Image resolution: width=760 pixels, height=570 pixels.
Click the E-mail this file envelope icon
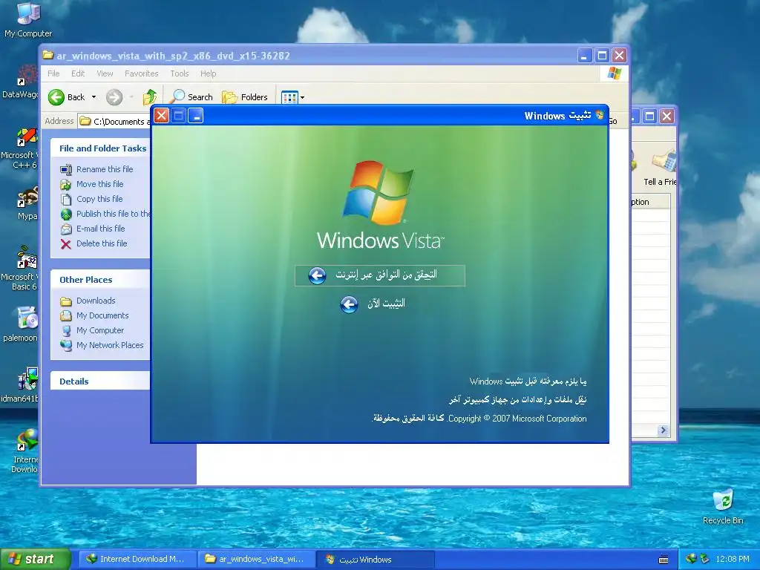pyautogui.click(x=66, y=229)
